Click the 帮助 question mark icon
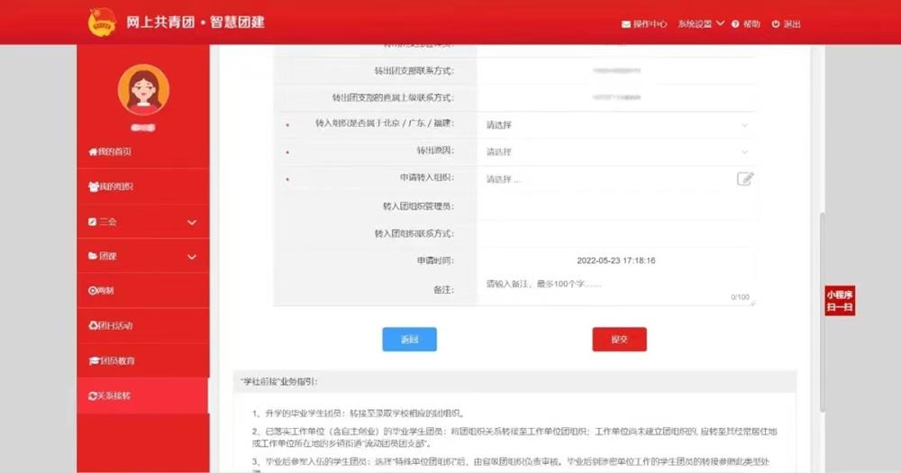 click(735, 24)
